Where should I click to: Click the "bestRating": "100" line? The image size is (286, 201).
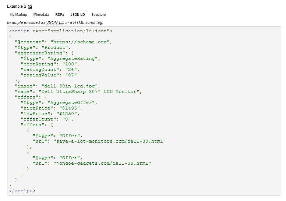[x=50, y=64]
